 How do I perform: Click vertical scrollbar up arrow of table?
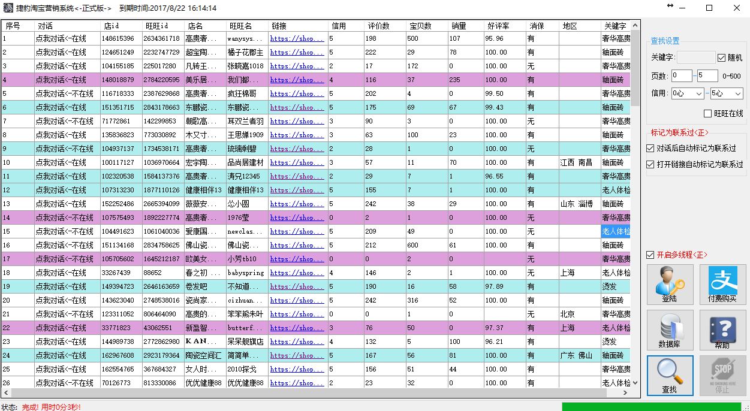pyautogui.click(x=635, y=25)
